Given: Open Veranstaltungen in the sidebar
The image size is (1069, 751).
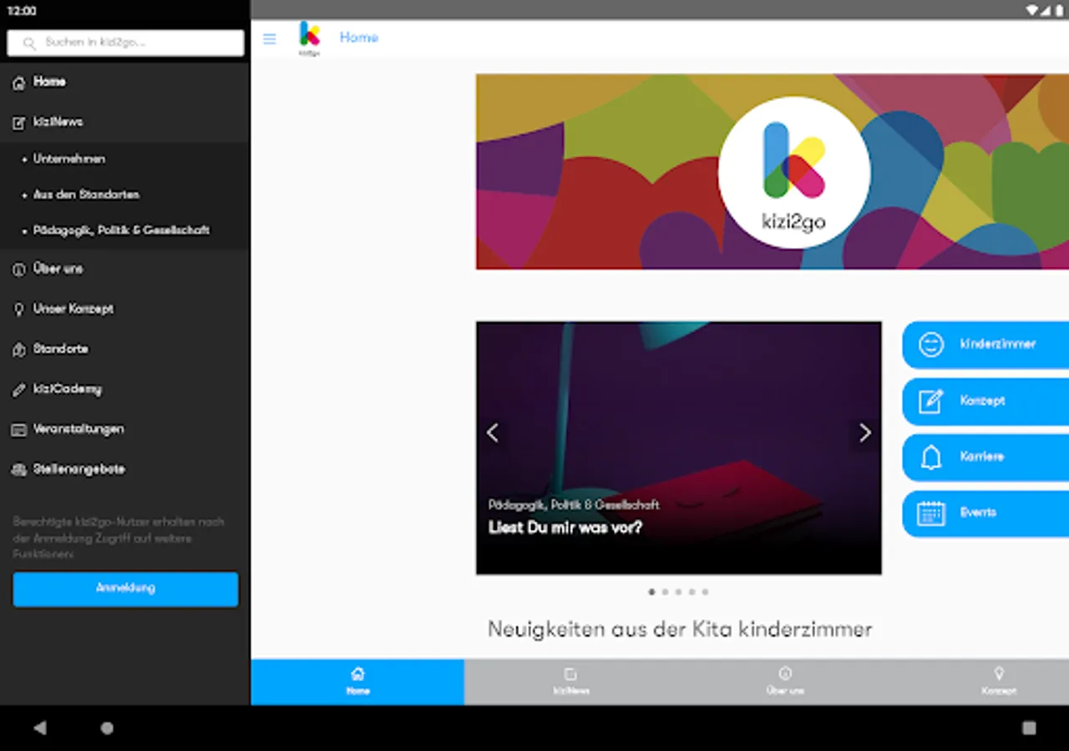Looking at the screenshot, I should [x=125, y=429].
